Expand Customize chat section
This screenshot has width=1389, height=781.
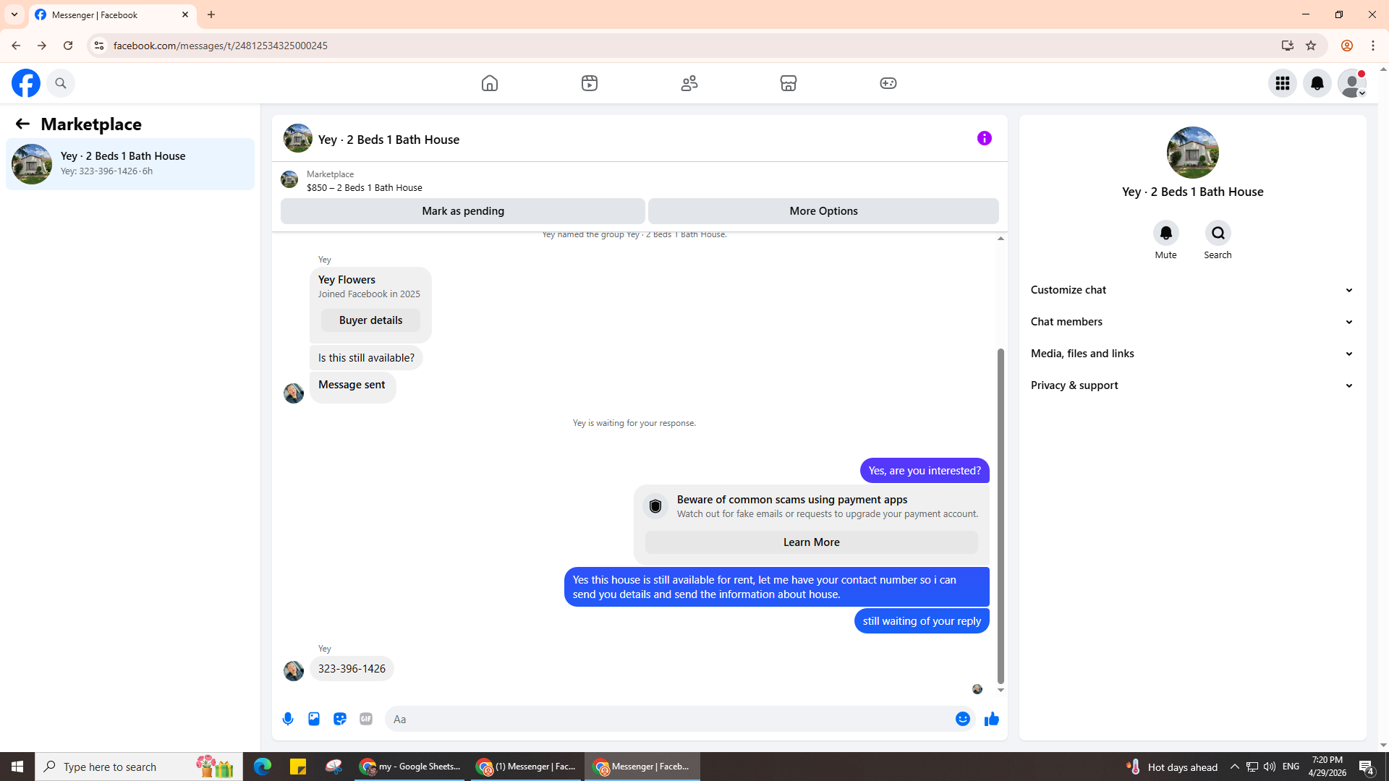[x=1192, y=290]
